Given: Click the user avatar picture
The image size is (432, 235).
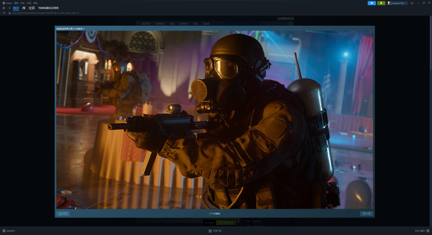Looking at the screenshot, I should click(x=389, y=3).
